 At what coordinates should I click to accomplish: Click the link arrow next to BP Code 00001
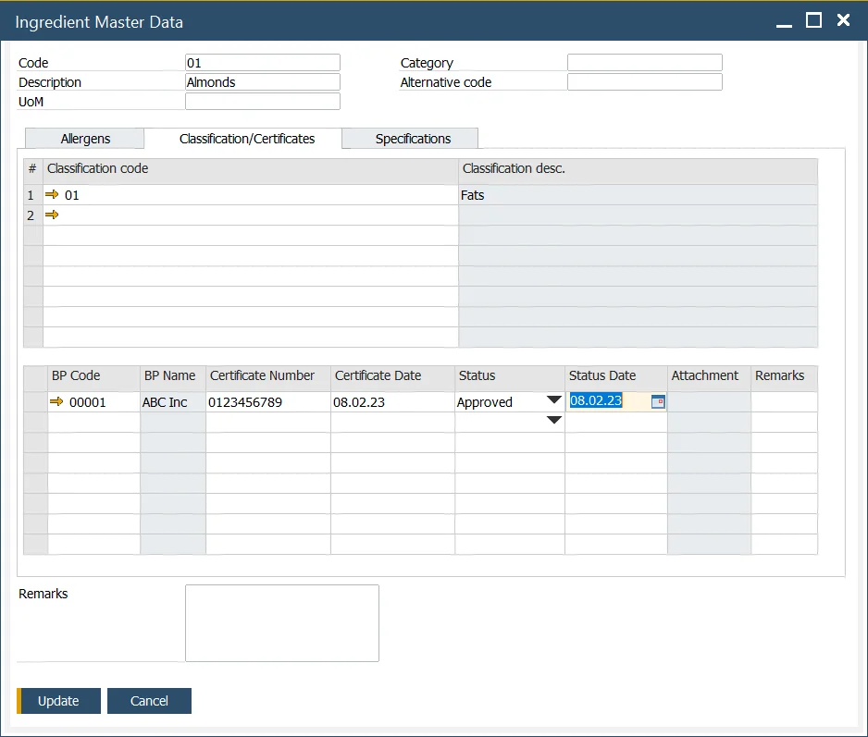[x=56, y=402]
